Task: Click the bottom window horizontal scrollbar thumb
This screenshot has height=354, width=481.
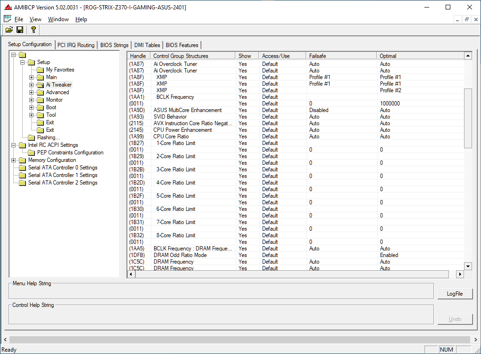Action: [240, 339]
